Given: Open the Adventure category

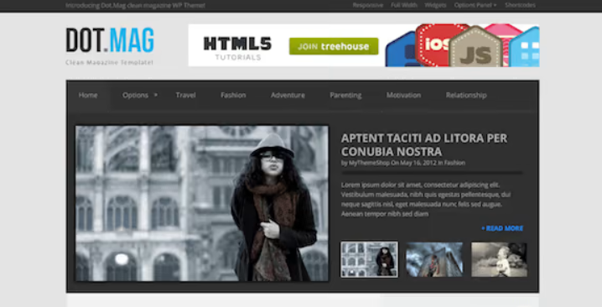Looking at the screenshot, I should [288, 96].
